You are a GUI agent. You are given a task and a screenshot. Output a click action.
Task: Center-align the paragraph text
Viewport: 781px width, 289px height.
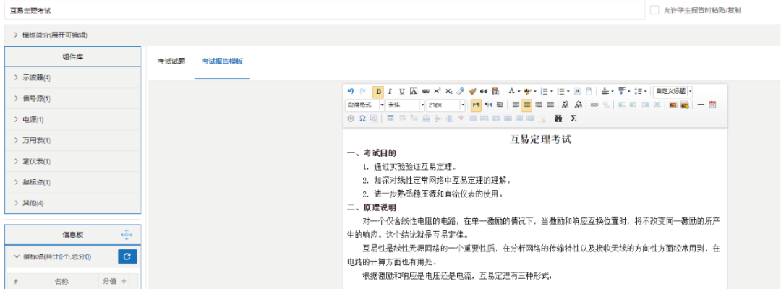click(527, 105)
